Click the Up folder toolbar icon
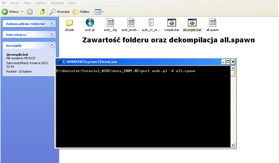279x163 pixels. 43,12
